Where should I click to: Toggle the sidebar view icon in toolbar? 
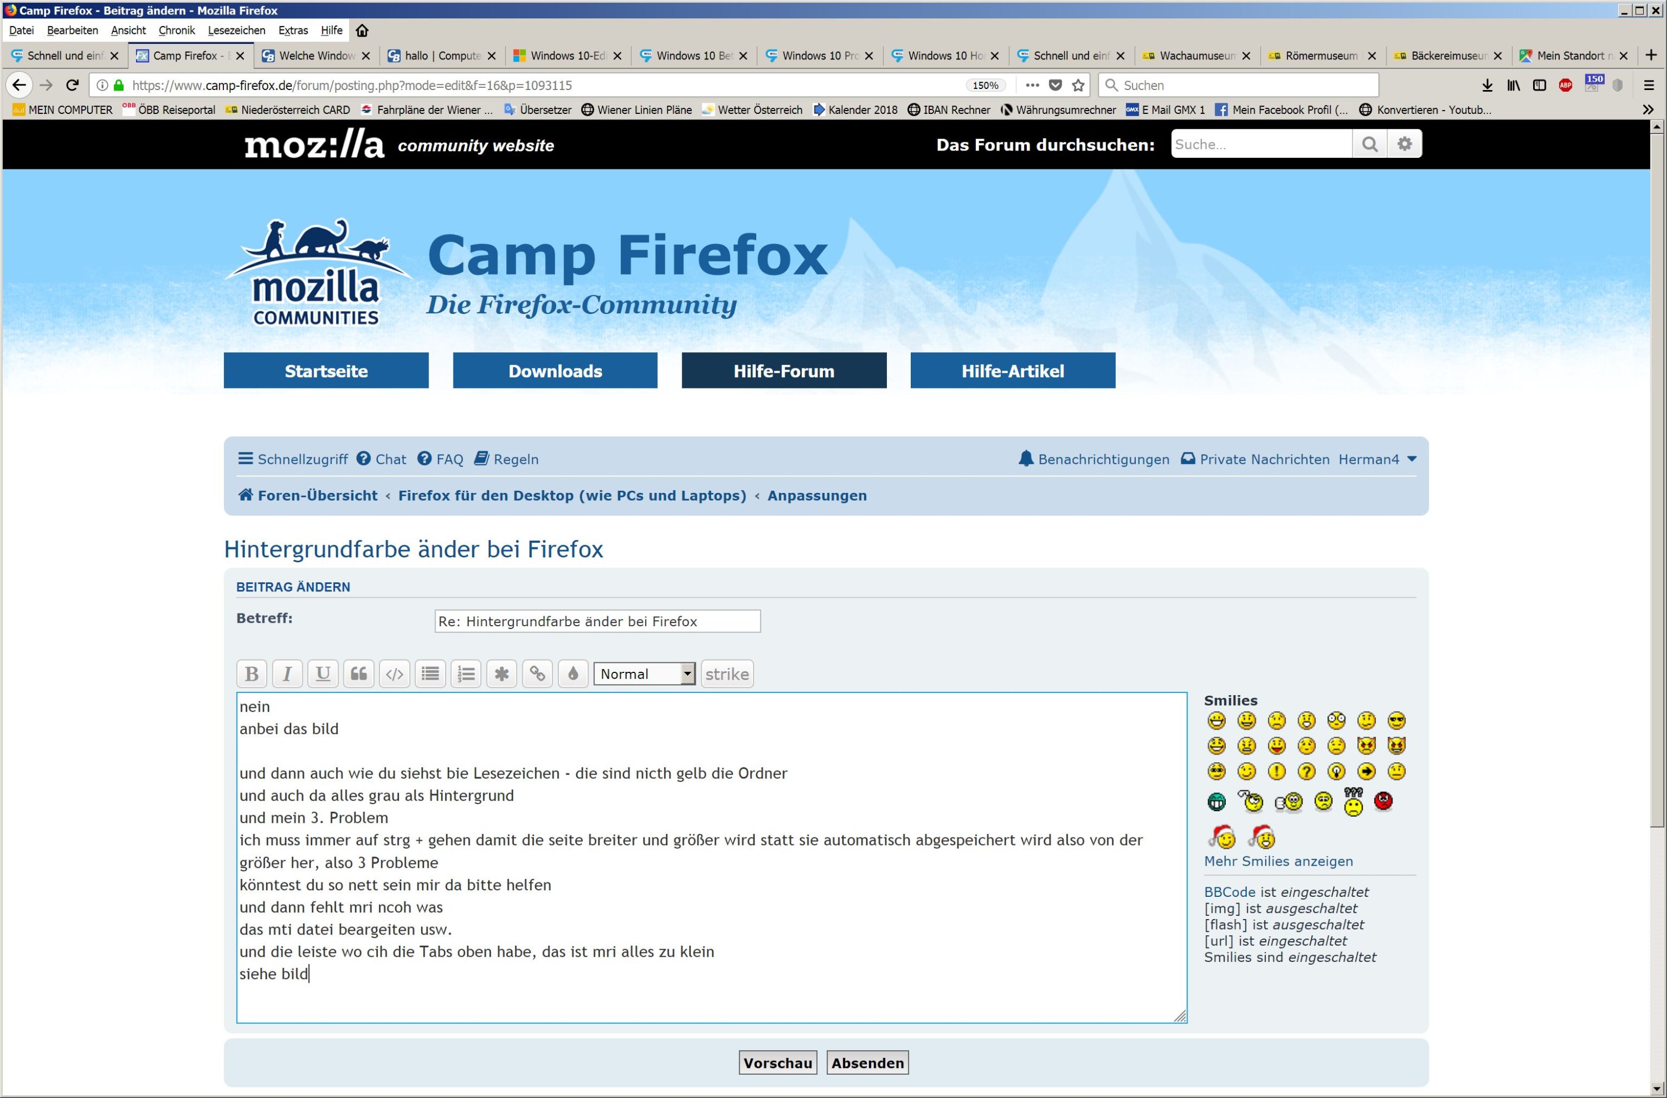(1539, 86)
